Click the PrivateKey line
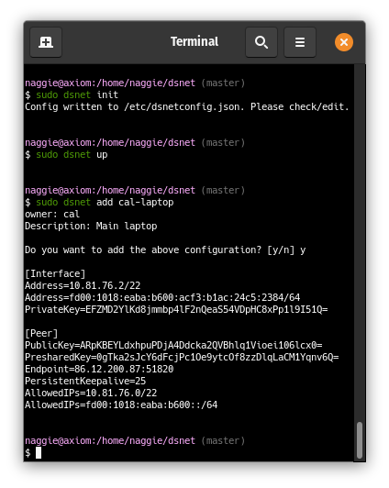The width and height of the screenshot is (389, 488). (x=176, y=309)
